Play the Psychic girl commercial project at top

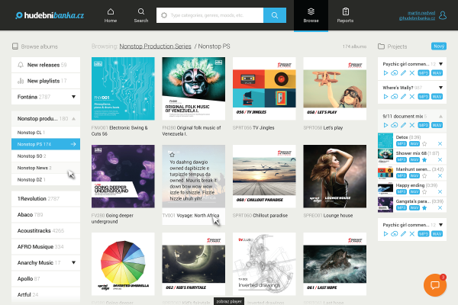(385, 73)
